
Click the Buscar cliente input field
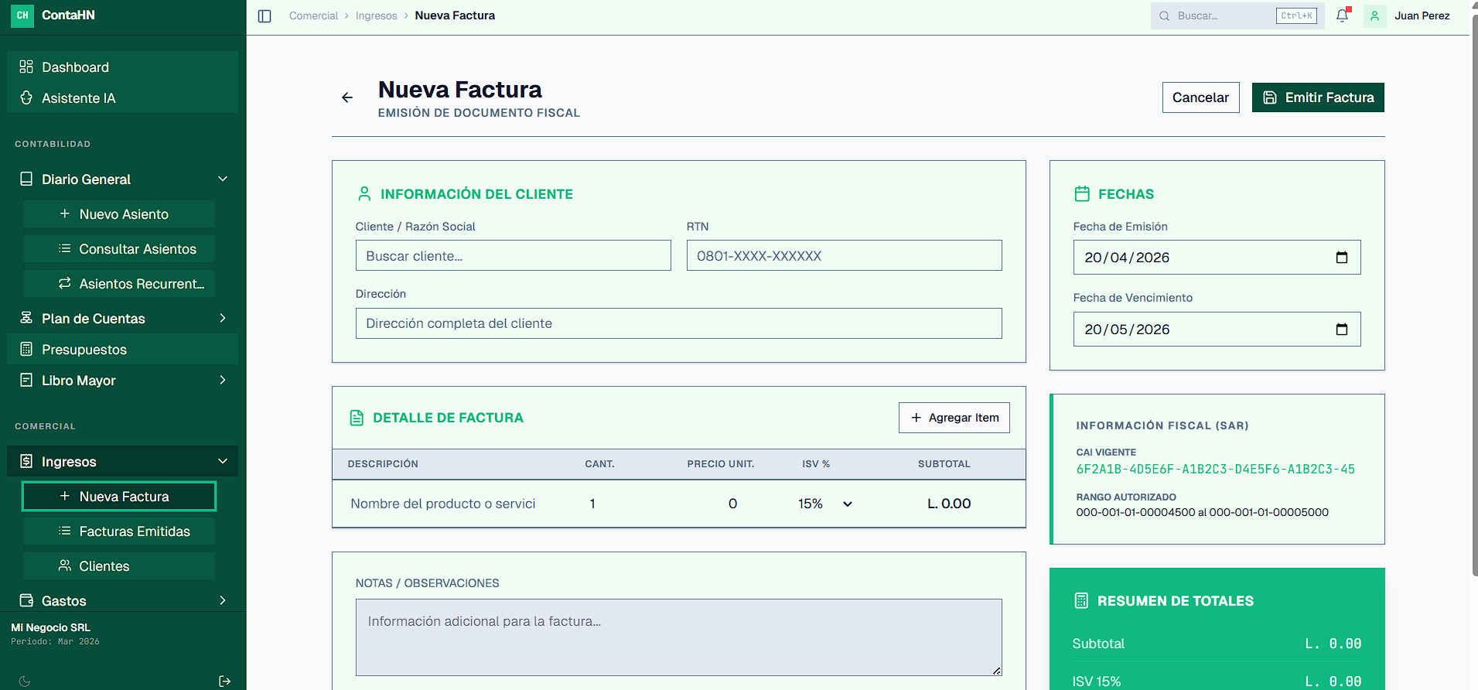tap(513, 256)
